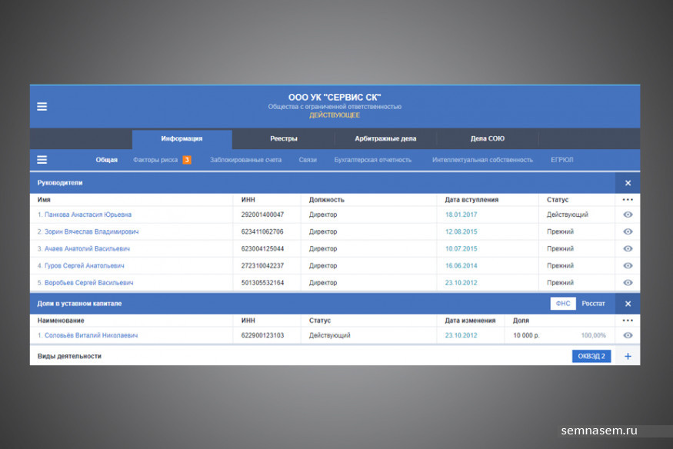Open the hamburger menu in the sub-navigation bar
This screenshot has height=449, width=673.
(42, 160)
